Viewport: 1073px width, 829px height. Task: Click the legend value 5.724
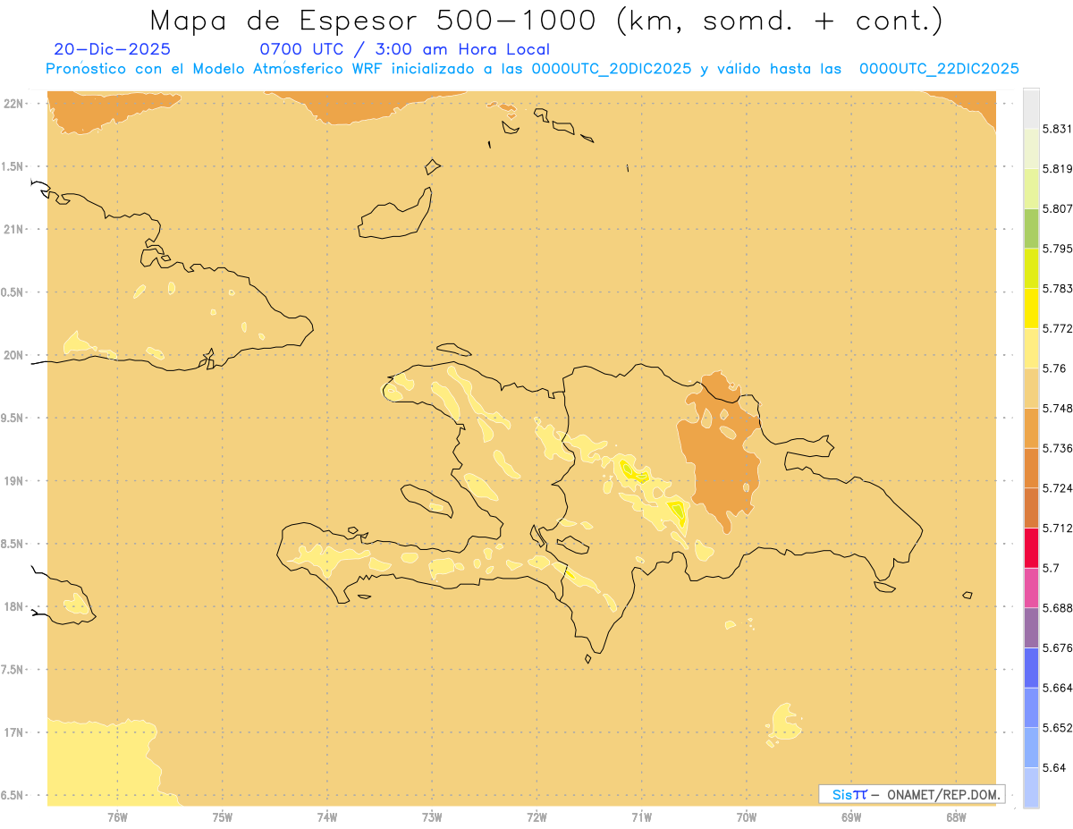(x=1057, y=487)
